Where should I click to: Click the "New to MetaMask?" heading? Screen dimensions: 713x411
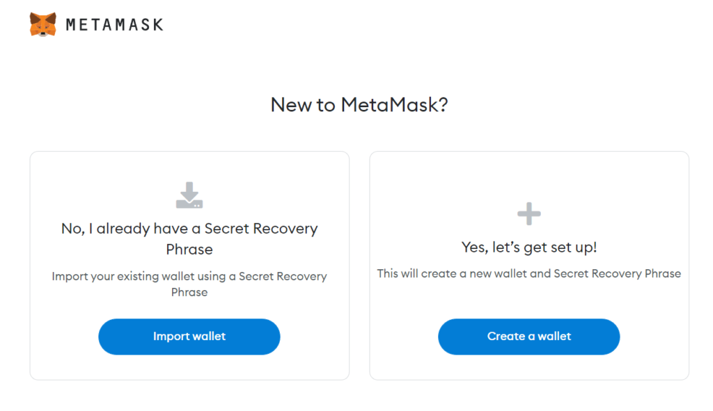pos(359,105)
